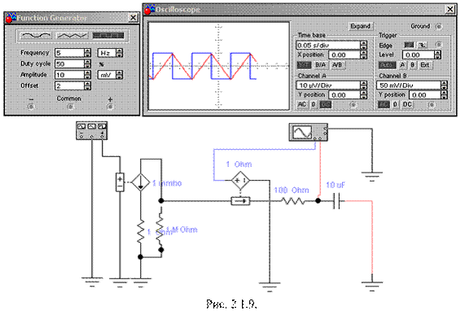Click the Offset input field

[70, 85]
